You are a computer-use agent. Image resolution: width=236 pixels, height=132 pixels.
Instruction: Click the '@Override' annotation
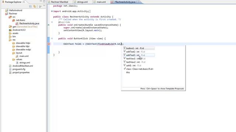click(x=64, y=22)
